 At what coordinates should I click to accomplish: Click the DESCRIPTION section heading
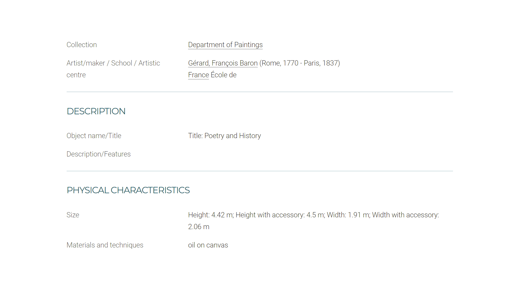(x=96, y=111)
